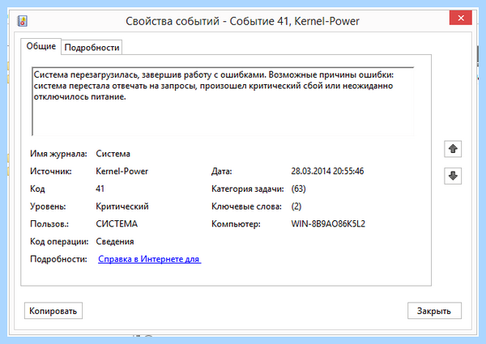Click the Категория задачи label
This screenshot has width=486, height=344.
pos(247,189)
